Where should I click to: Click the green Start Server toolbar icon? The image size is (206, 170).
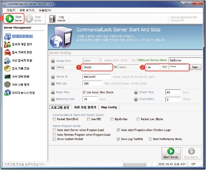coord(9,19)
